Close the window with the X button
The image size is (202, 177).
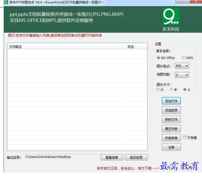[x=196, y=1]
